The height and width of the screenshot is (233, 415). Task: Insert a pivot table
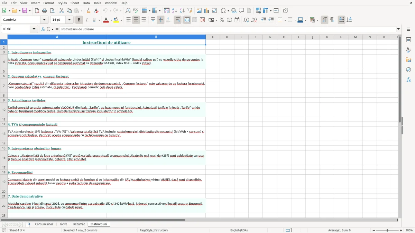214,11
